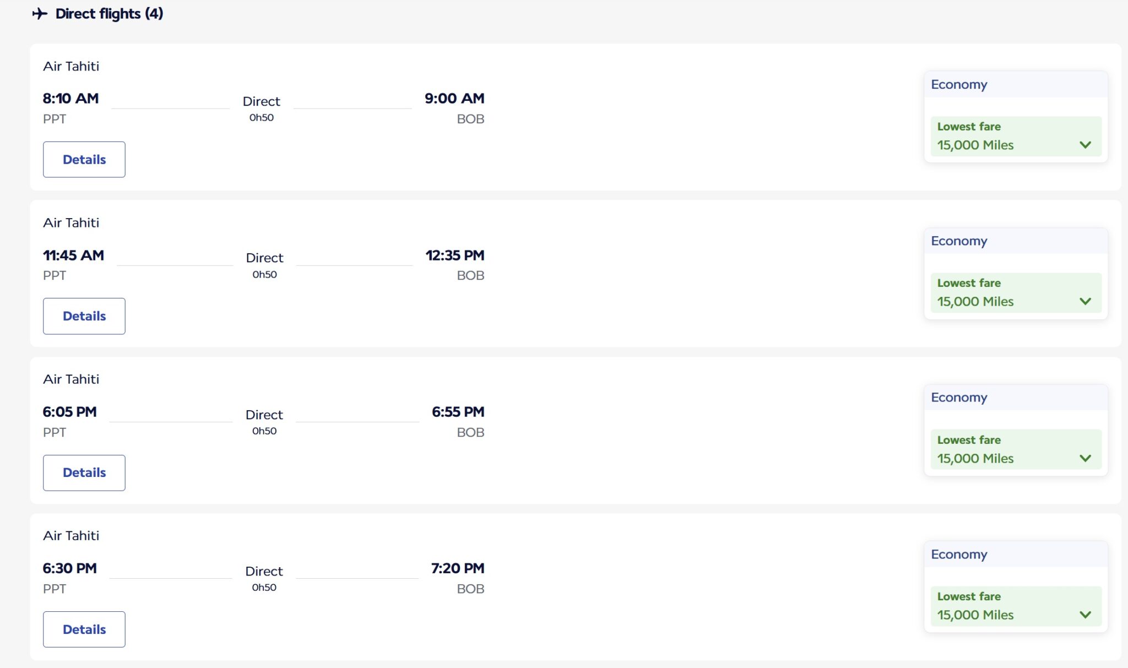1128x668 pixels.
Task: Open Details for the 6:05 PM flight
Action: (84, 473)
